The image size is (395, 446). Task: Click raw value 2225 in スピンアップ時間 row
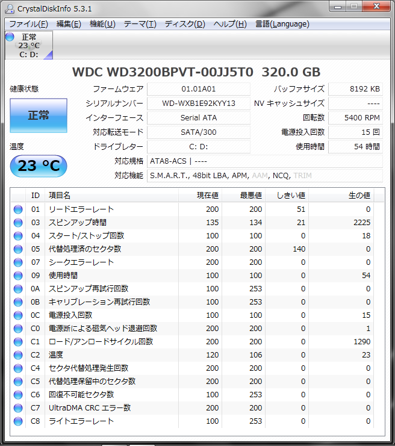coord(362,223)
